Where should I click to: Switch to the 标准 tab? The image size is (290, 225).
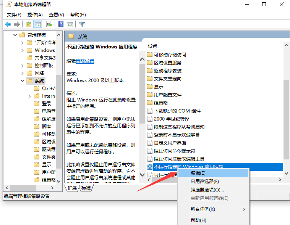point(86,188)
